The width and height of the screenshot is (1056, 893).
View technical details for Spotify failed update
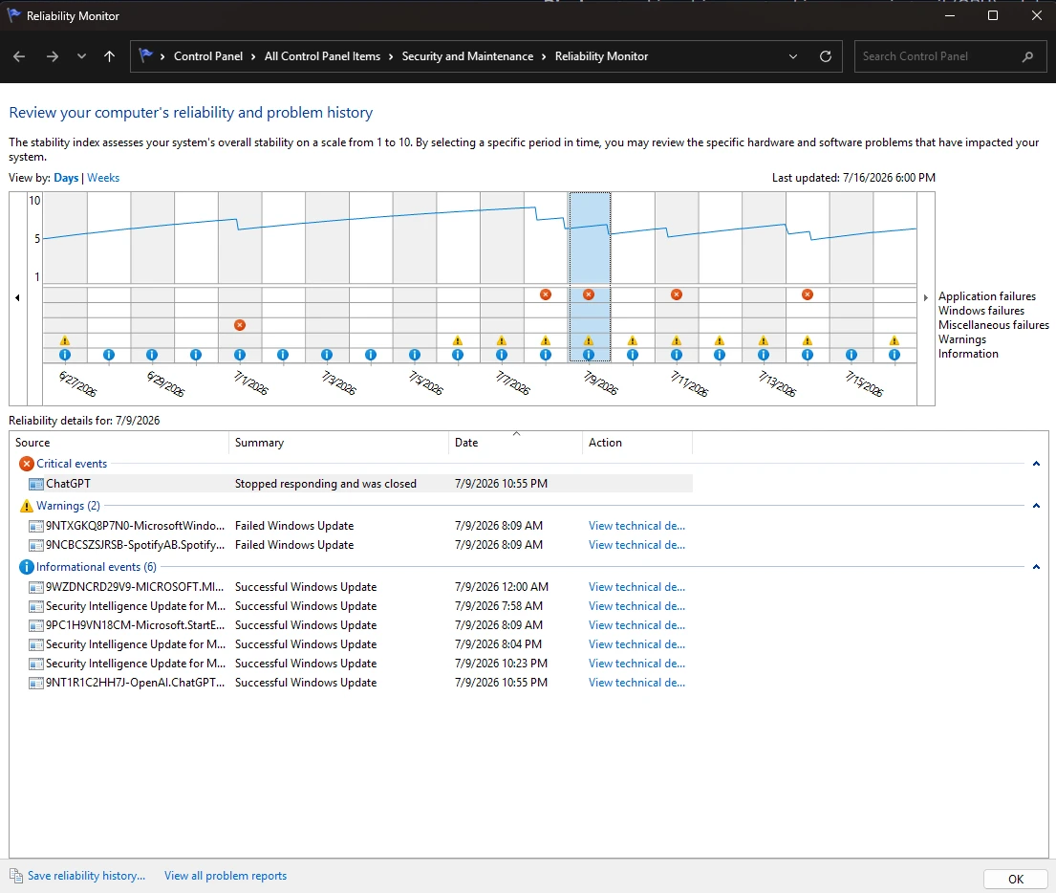[636, 545]
